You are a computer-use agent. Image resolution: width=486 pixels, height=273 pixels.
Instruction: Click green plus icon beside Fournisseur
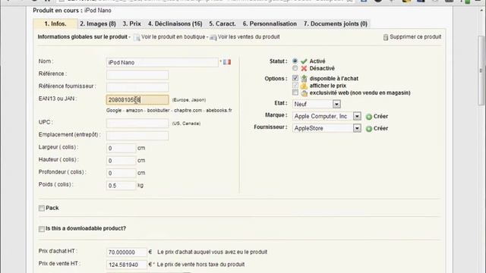[x=369, y=129]
